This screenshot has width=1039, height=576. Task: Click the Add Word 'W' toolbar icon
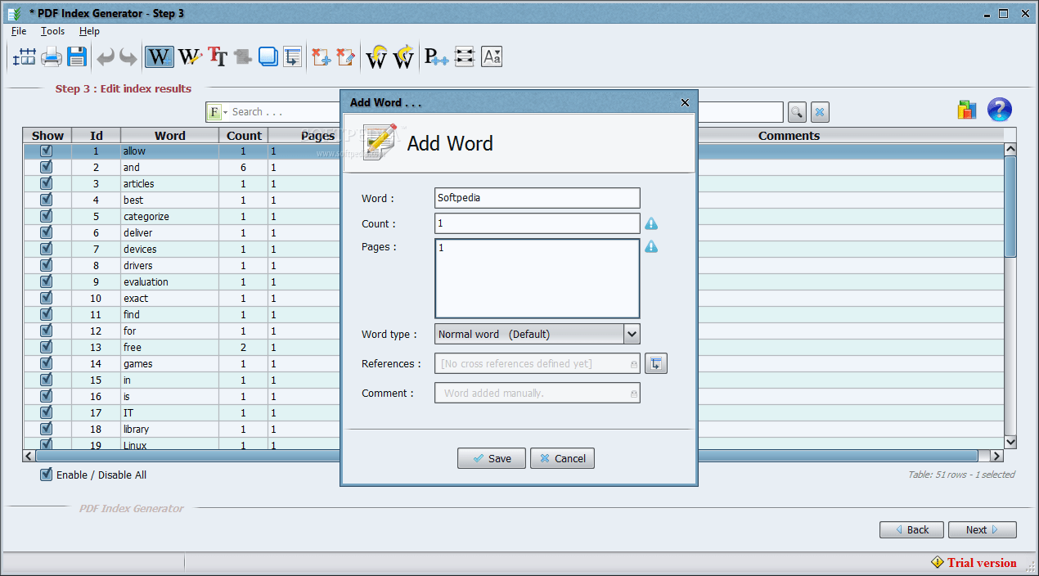click(x=159, y=56)
